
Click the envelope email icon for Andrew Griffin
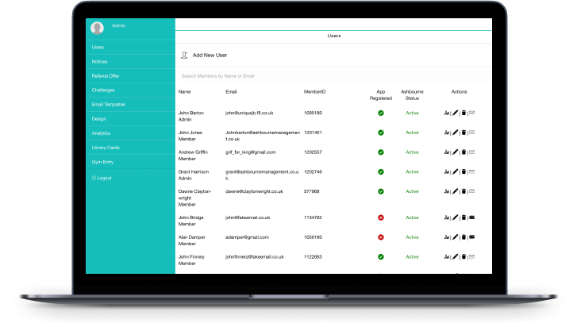(472, 152)
